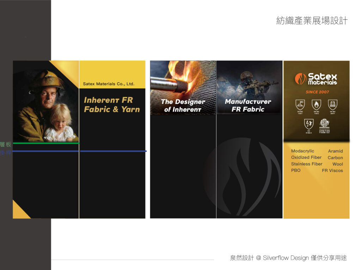Image resolution: width=361 pixels, height=270 pixels.
Task: Select the armed soldiers photo
Action: 249,88
